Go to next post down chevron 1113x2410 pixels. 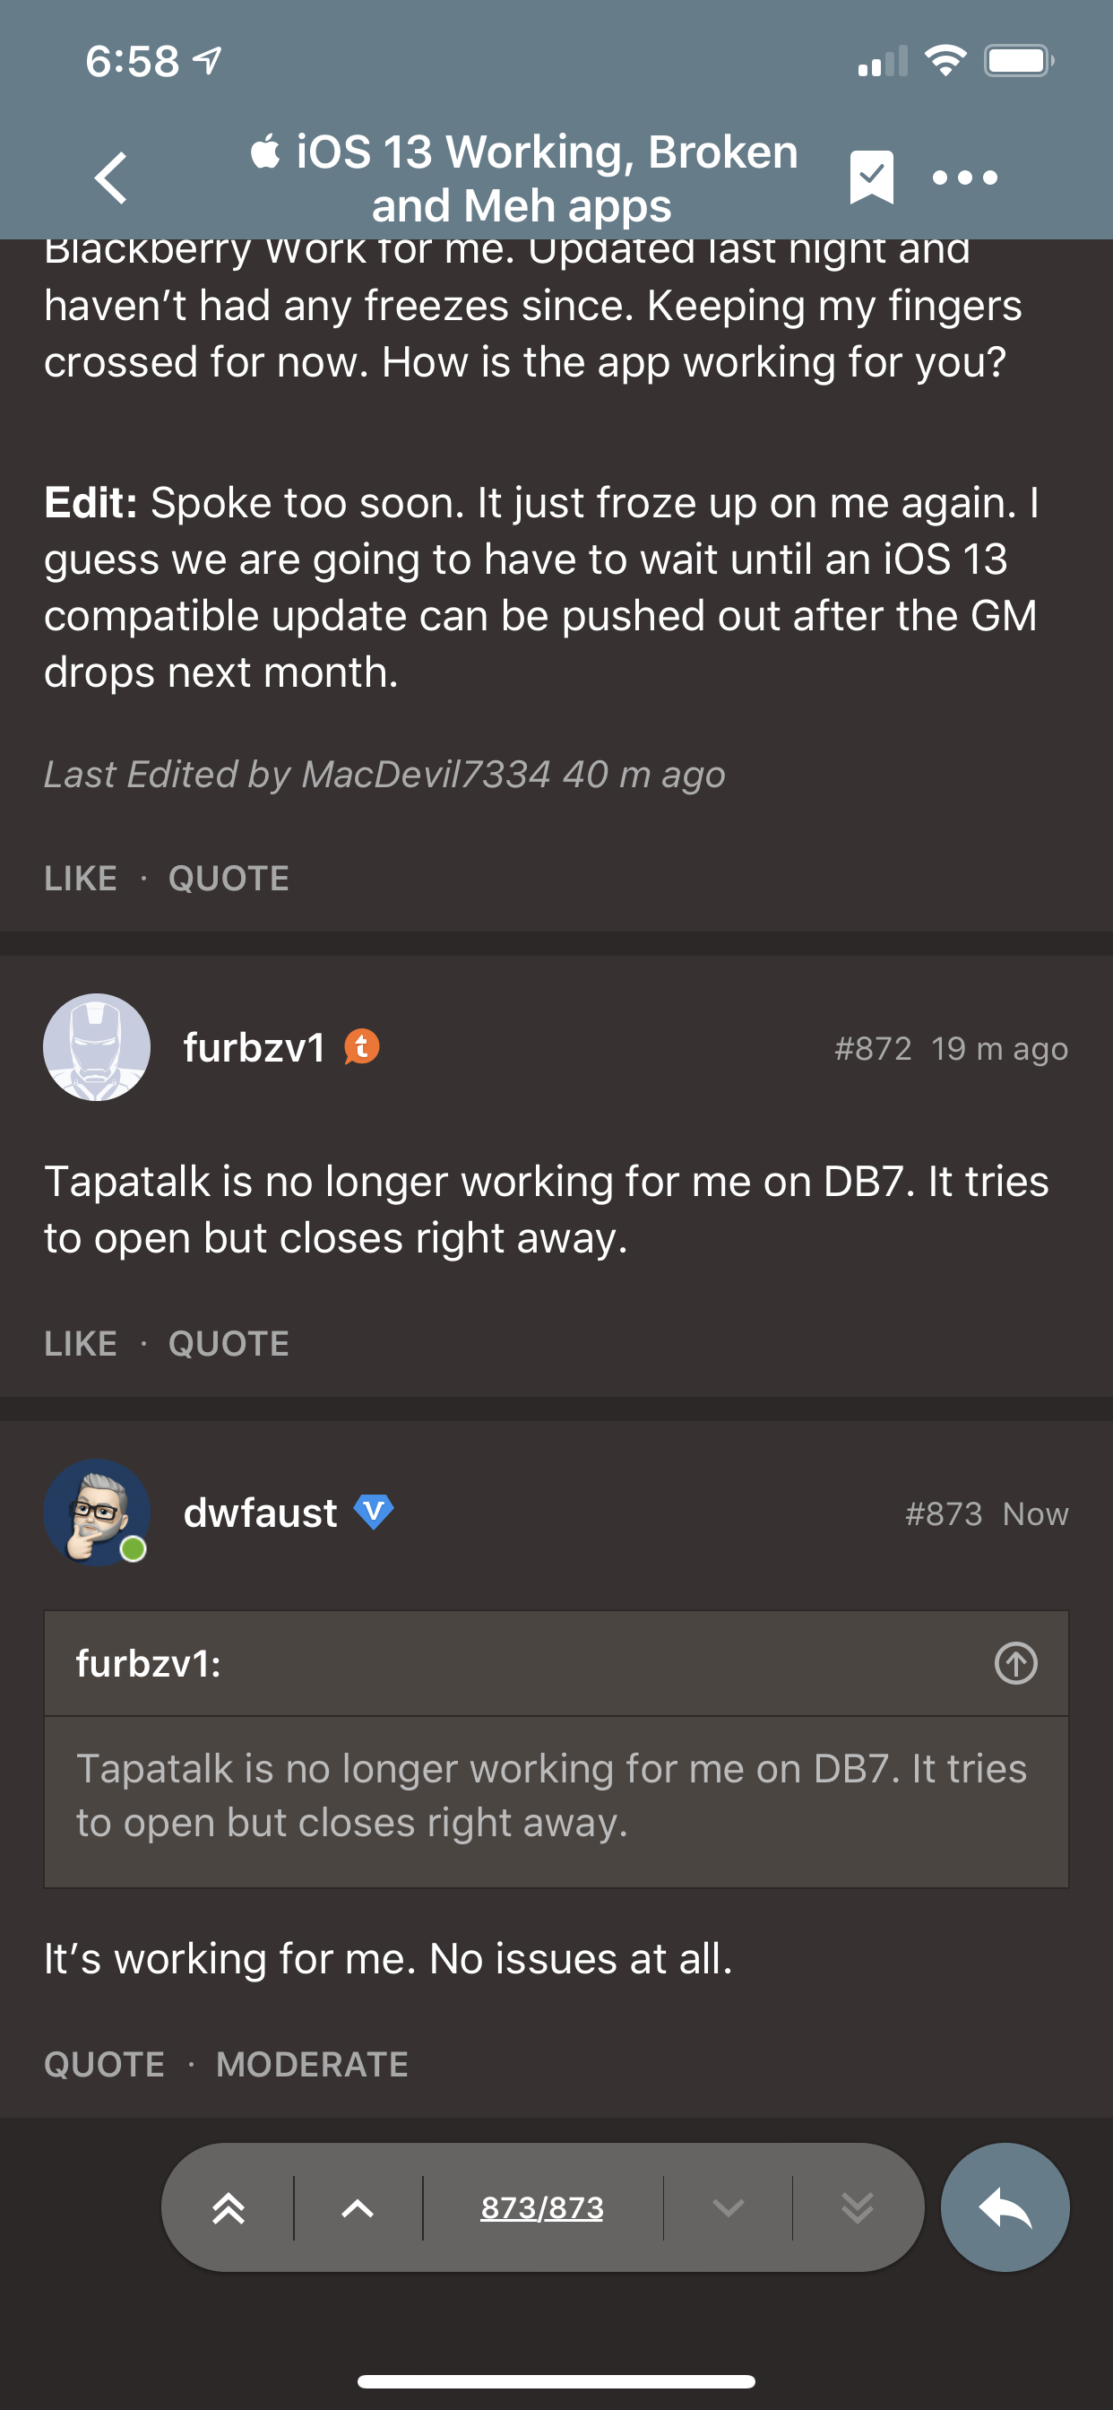[728, 2208]
